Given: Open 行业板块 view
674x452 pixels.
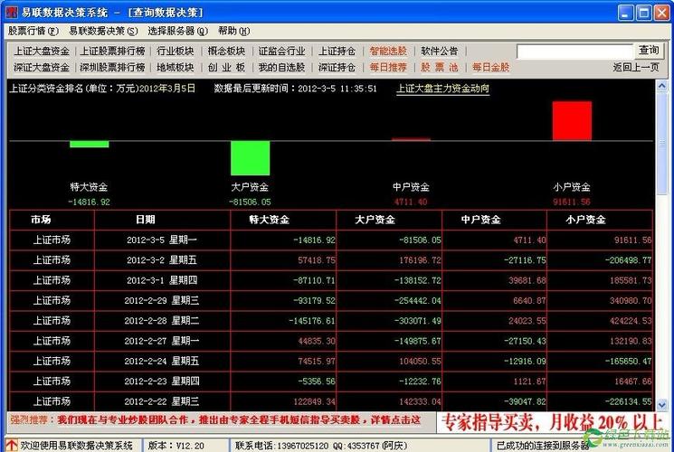Looking at the screenshot, I should point(175,52).
